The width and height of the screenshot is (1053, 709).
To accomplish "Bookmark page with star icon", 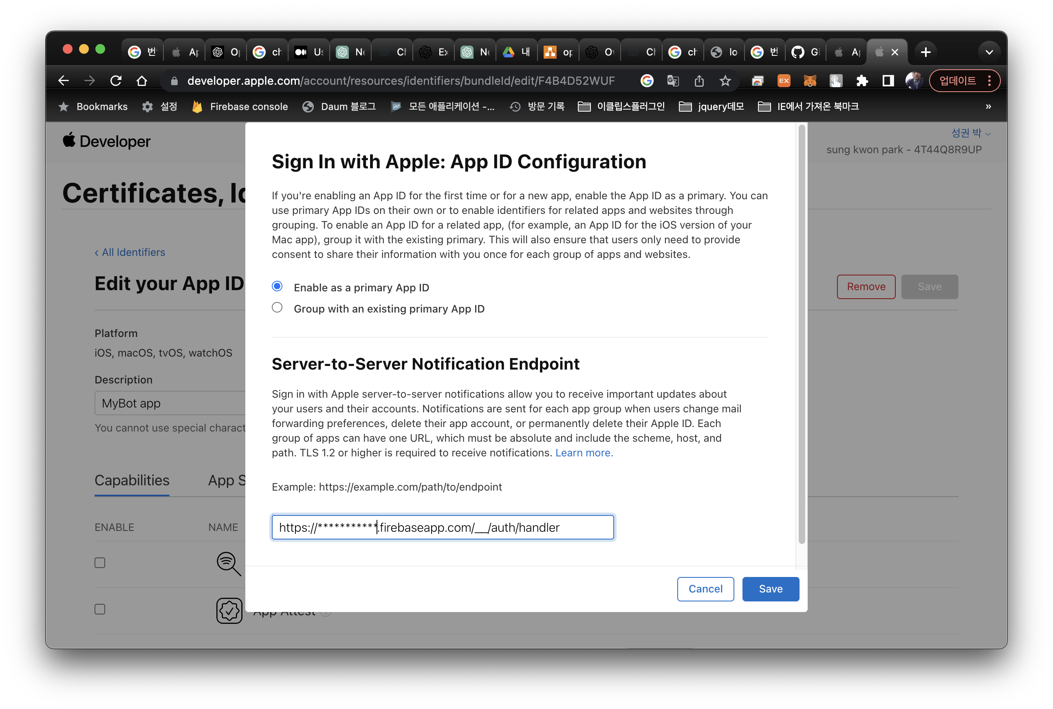I will [725, 81].
